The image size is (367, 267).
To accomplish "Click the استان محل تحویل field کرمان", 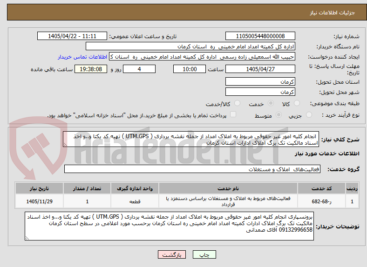I will pyautogui.click(x=260, y=81).
